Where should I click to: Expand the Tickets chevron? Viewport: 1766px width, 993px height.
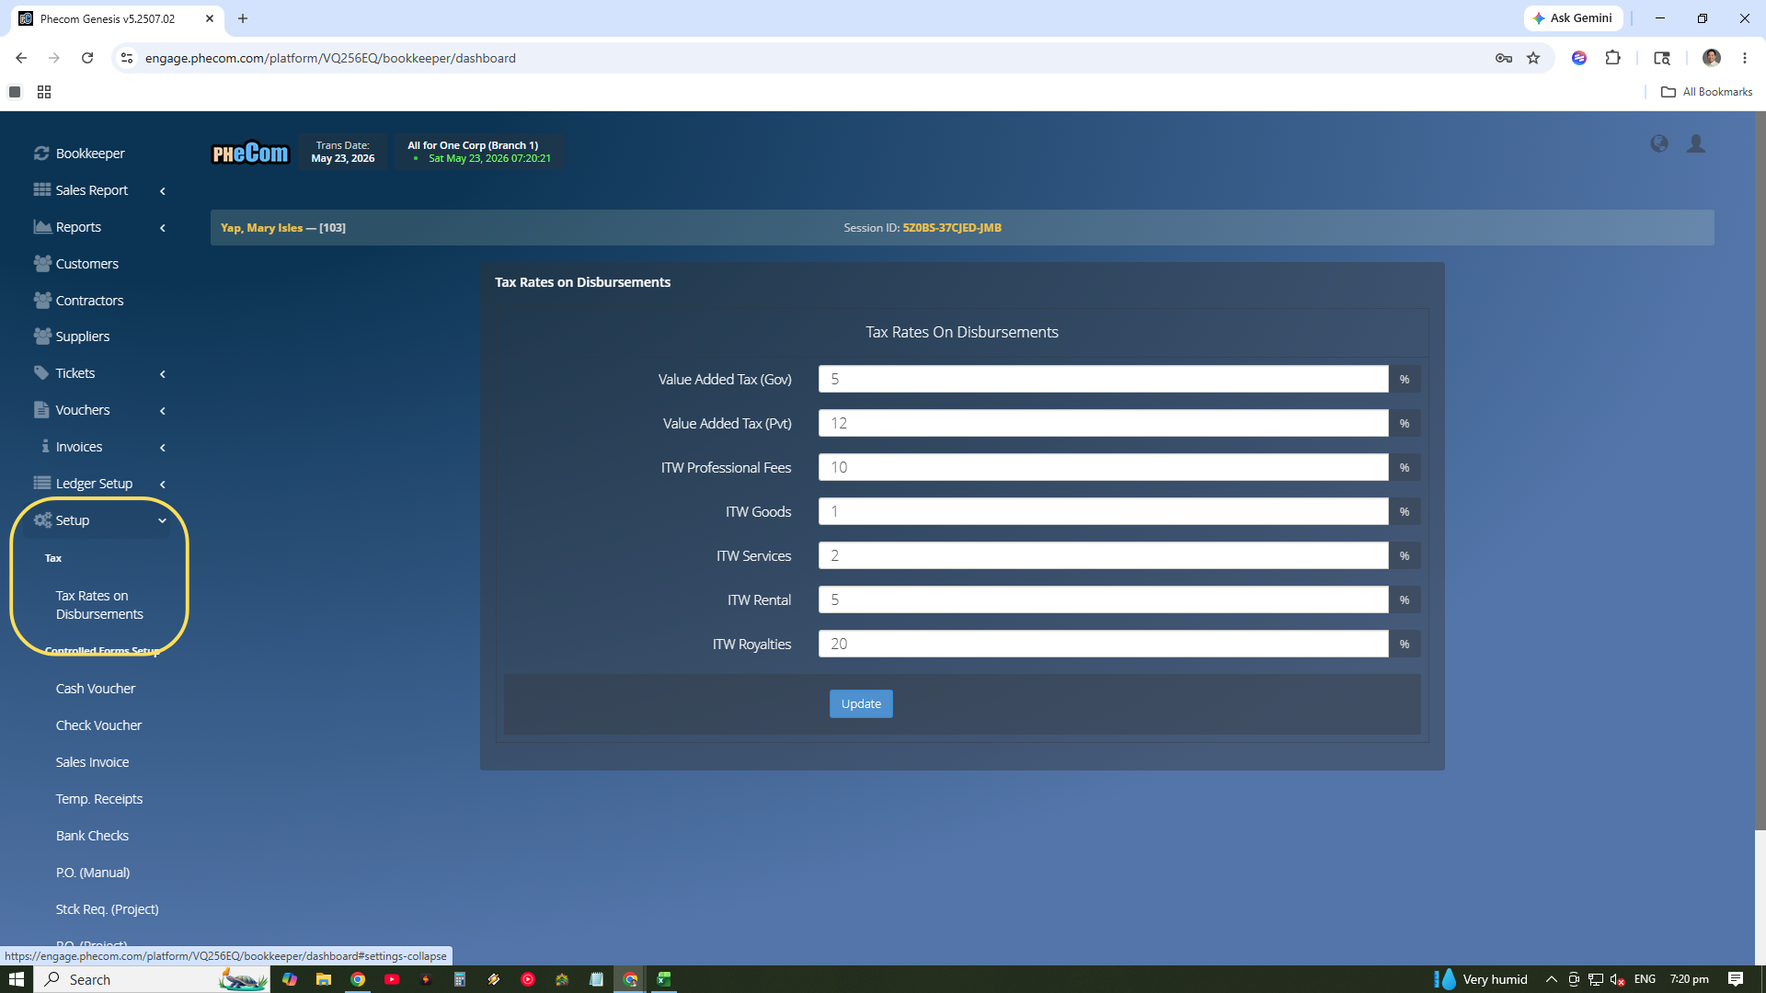coord(163,373)
